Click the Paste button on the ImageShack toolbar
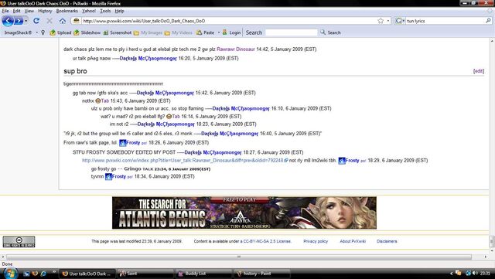Screen dimensions: 495x279 coord(205,32)
